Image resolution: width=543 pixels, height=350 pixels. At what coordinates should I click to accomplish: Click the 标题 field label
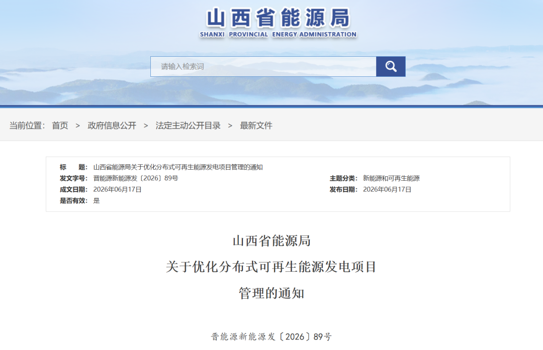click(x=73, y=167)
